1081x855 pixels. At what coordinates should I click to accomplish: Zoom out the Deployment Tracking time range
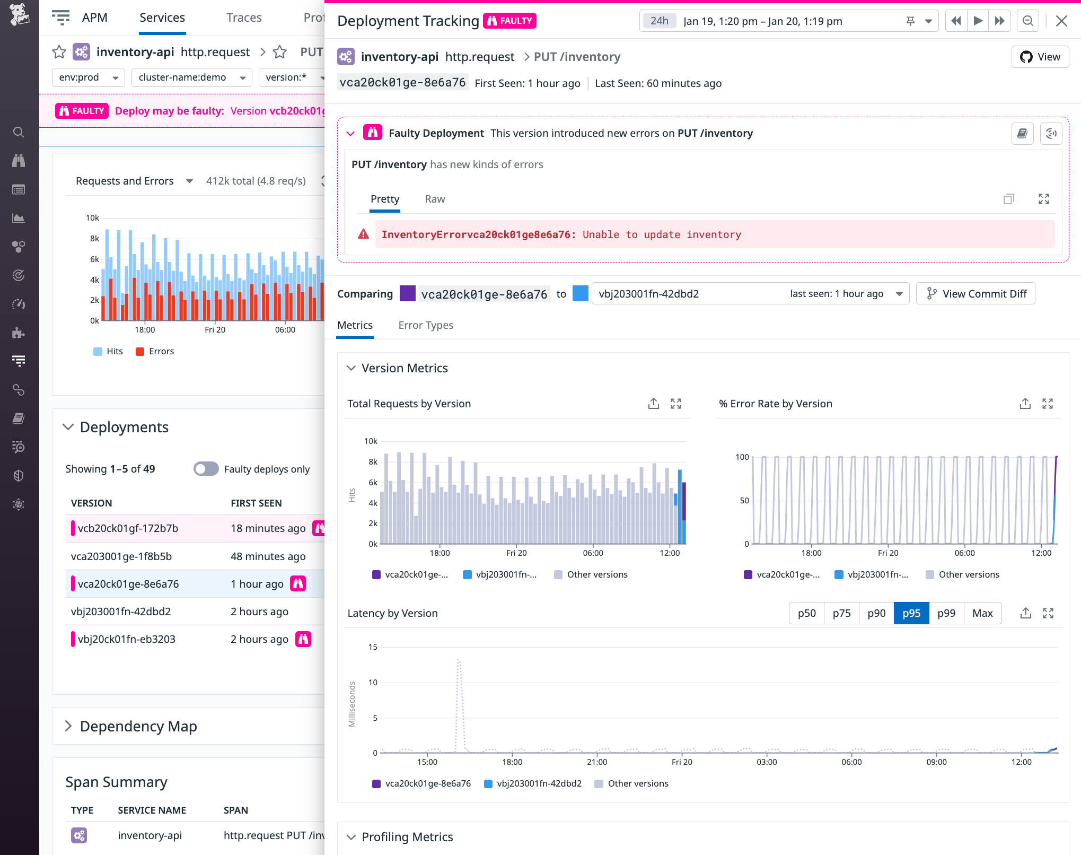tap(1027, 21)
